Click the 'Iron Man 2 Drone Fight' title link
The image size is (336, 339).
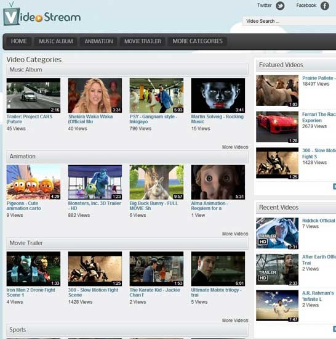point(31,292)
